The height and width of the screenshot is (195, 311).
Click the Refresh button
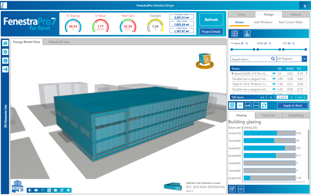pyautogui.click(x=211, y=19)
